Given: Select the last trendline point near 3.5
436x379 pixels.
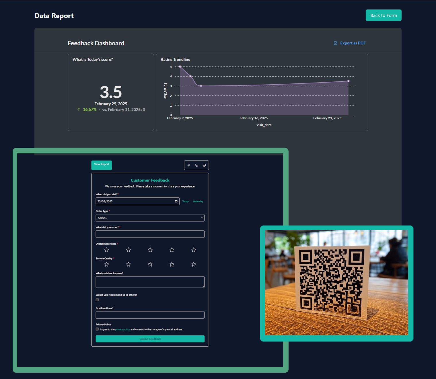Looking at the screenshot, I should (349, 81).
